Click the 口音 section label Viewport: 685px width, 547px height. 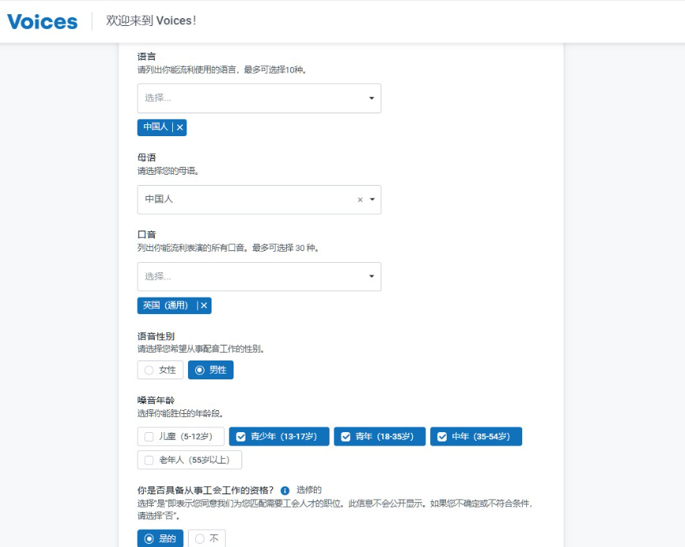[146, 235]
